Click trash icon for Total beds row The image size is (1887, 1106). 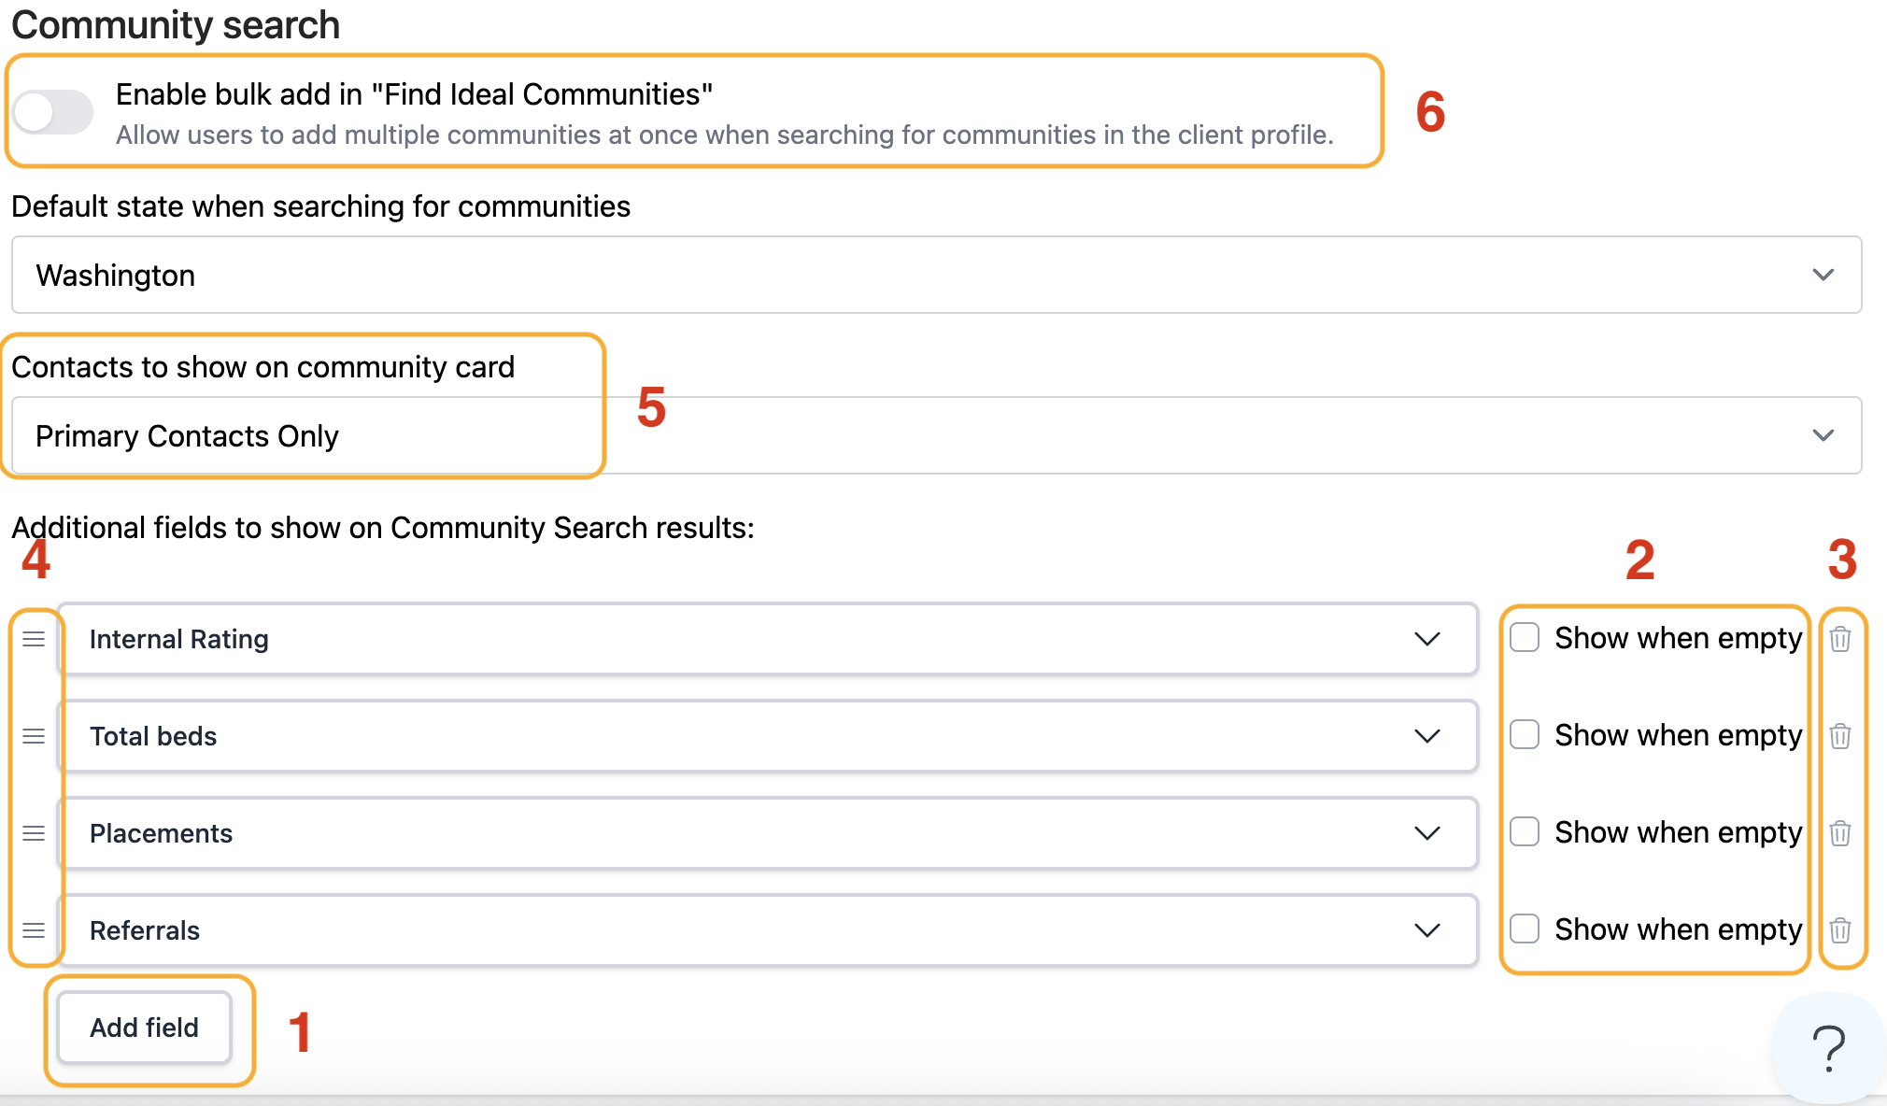point(1840,736)
